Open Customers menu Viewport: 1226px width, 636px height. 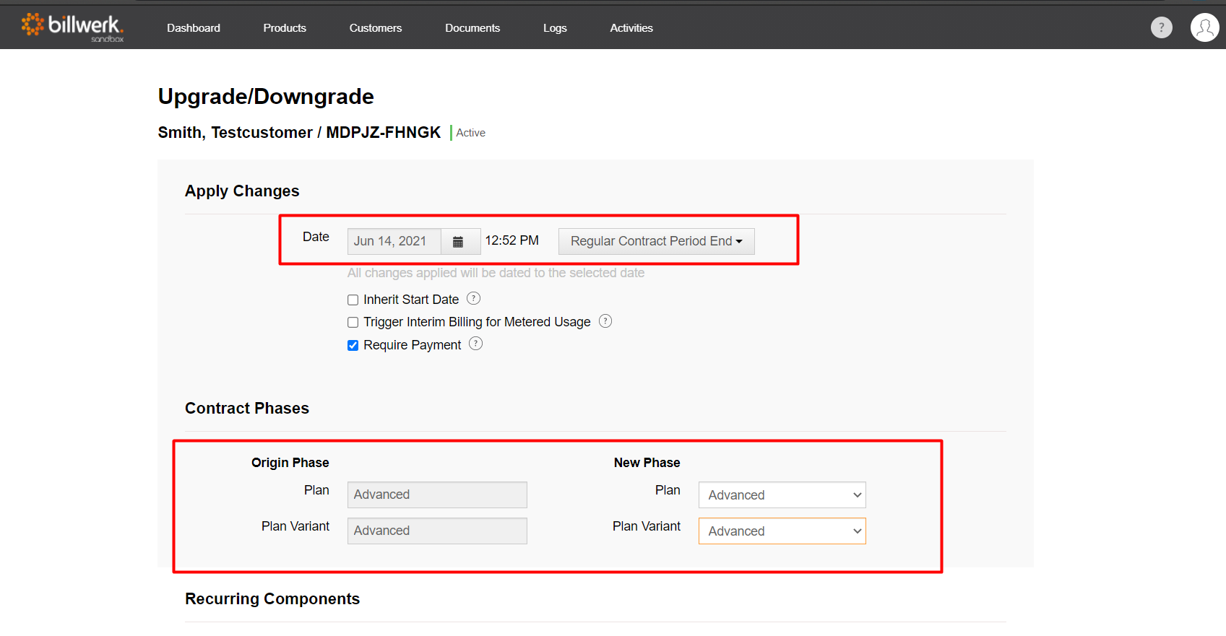click(376, 27)
